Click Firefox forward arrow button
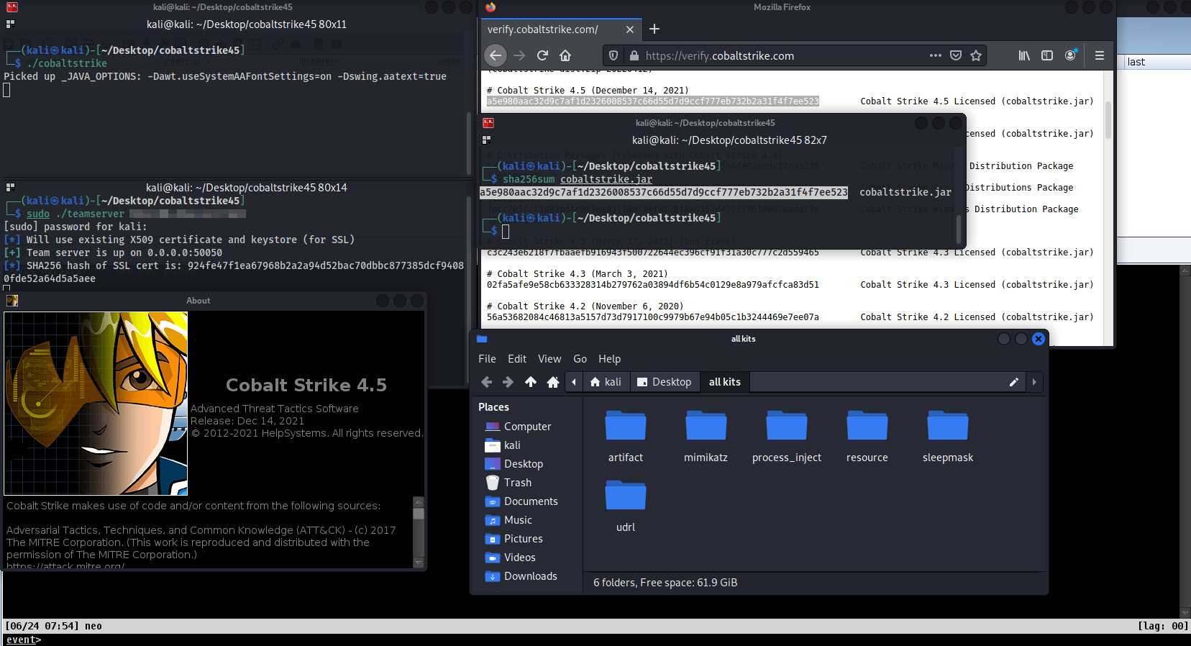1191x646 pixels. 519,55
